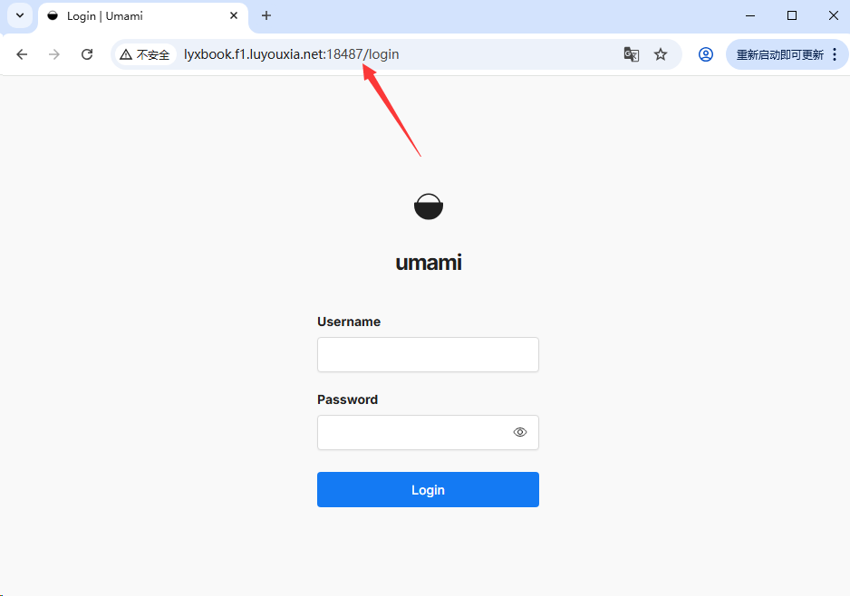
Task: Click the blue Login button
Action: point(428,489)
